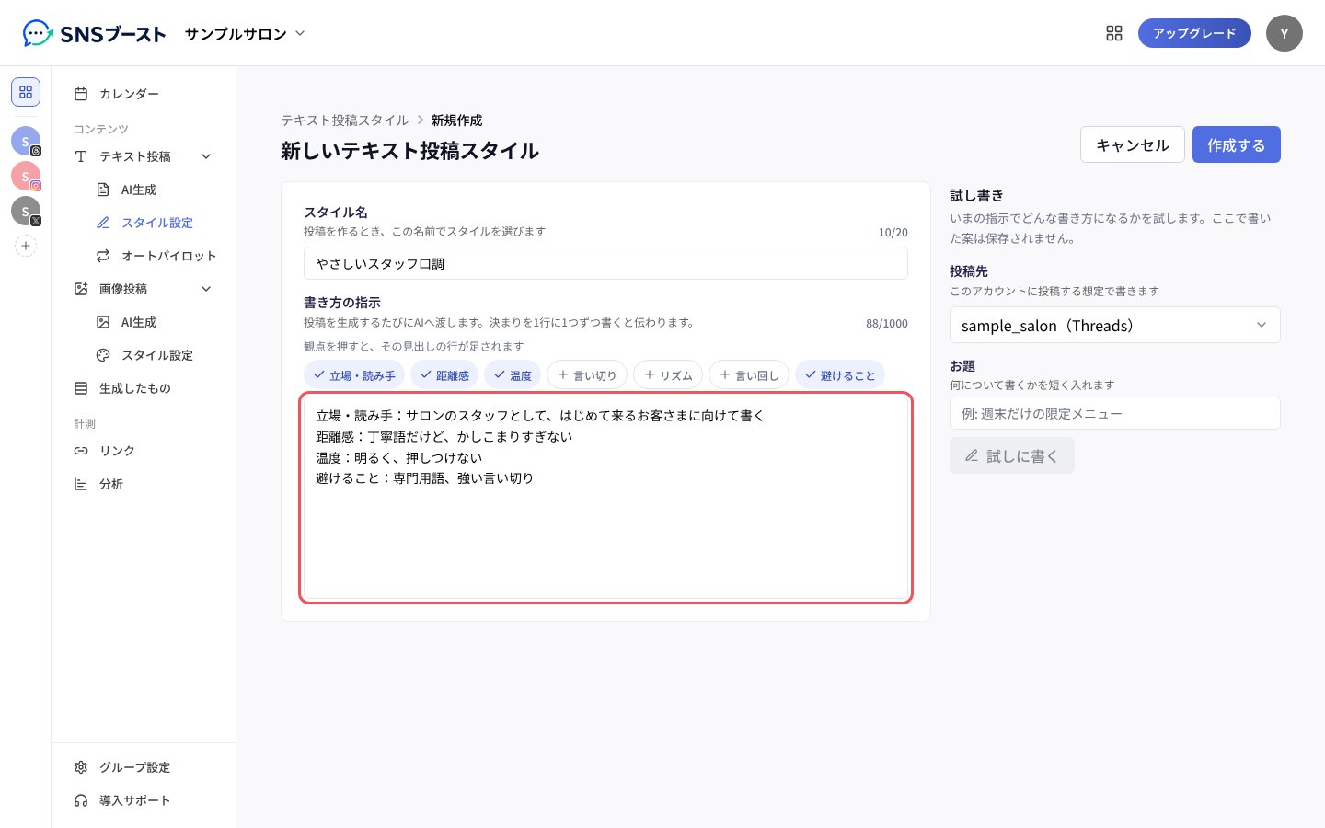Switch to the X account avatar
The image size is (1325, 828).
[x=26, y=211]
